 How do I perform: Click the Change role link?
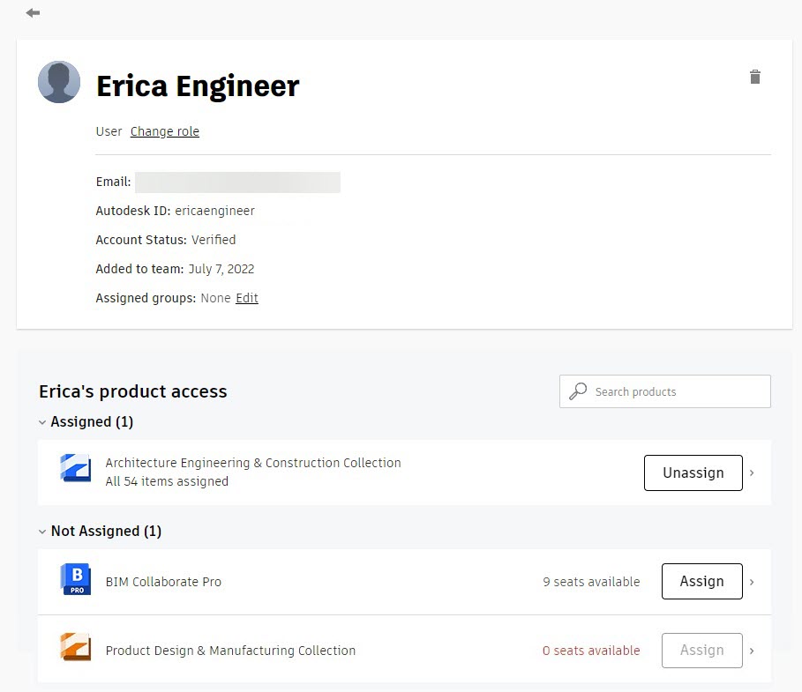click(x=165, y=131)
